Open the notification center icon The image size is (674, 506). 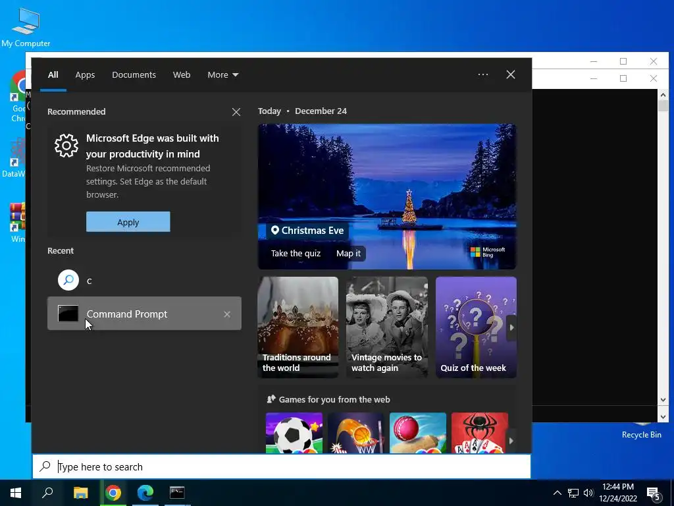tap(654, 493)
